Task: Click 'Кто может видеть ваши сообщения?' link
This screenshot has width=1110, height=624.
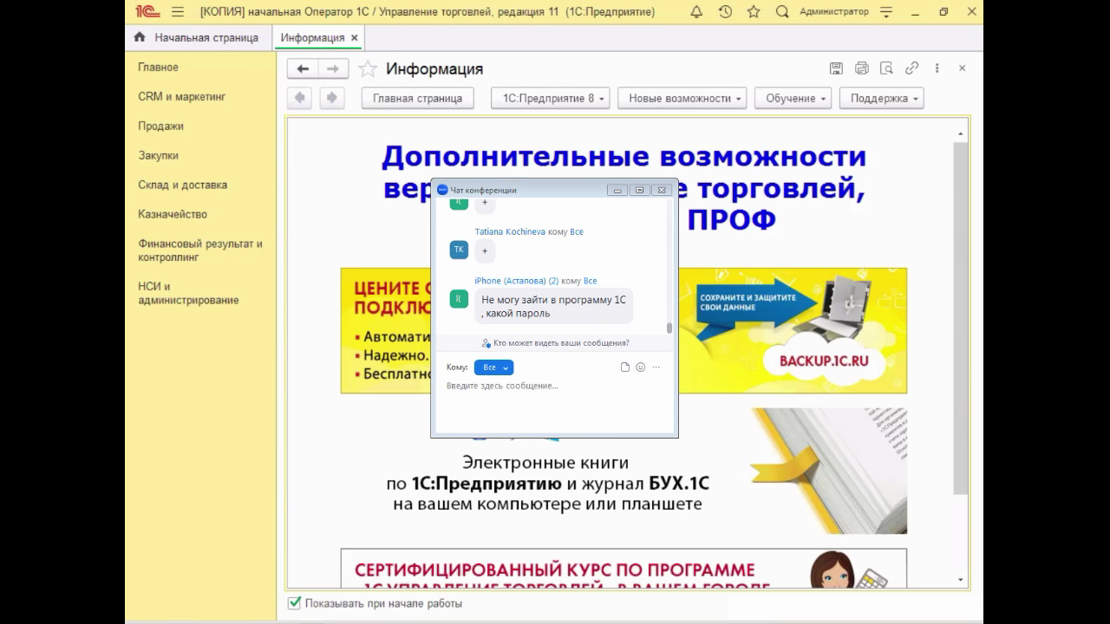Action: coord(560,343)
